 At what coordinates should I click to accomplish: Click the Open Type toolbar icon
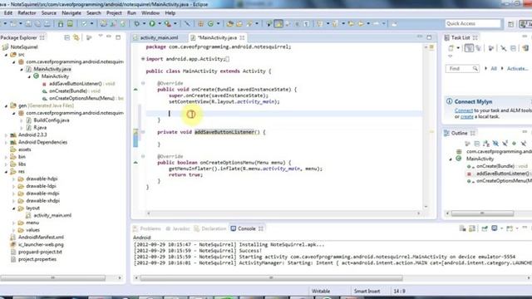pyautogui.click(x=230, y=24)
